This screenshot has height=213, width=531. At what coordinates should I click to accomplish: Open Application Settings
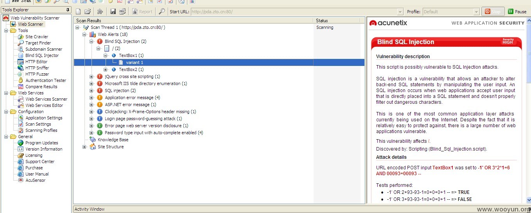(44, 118)
